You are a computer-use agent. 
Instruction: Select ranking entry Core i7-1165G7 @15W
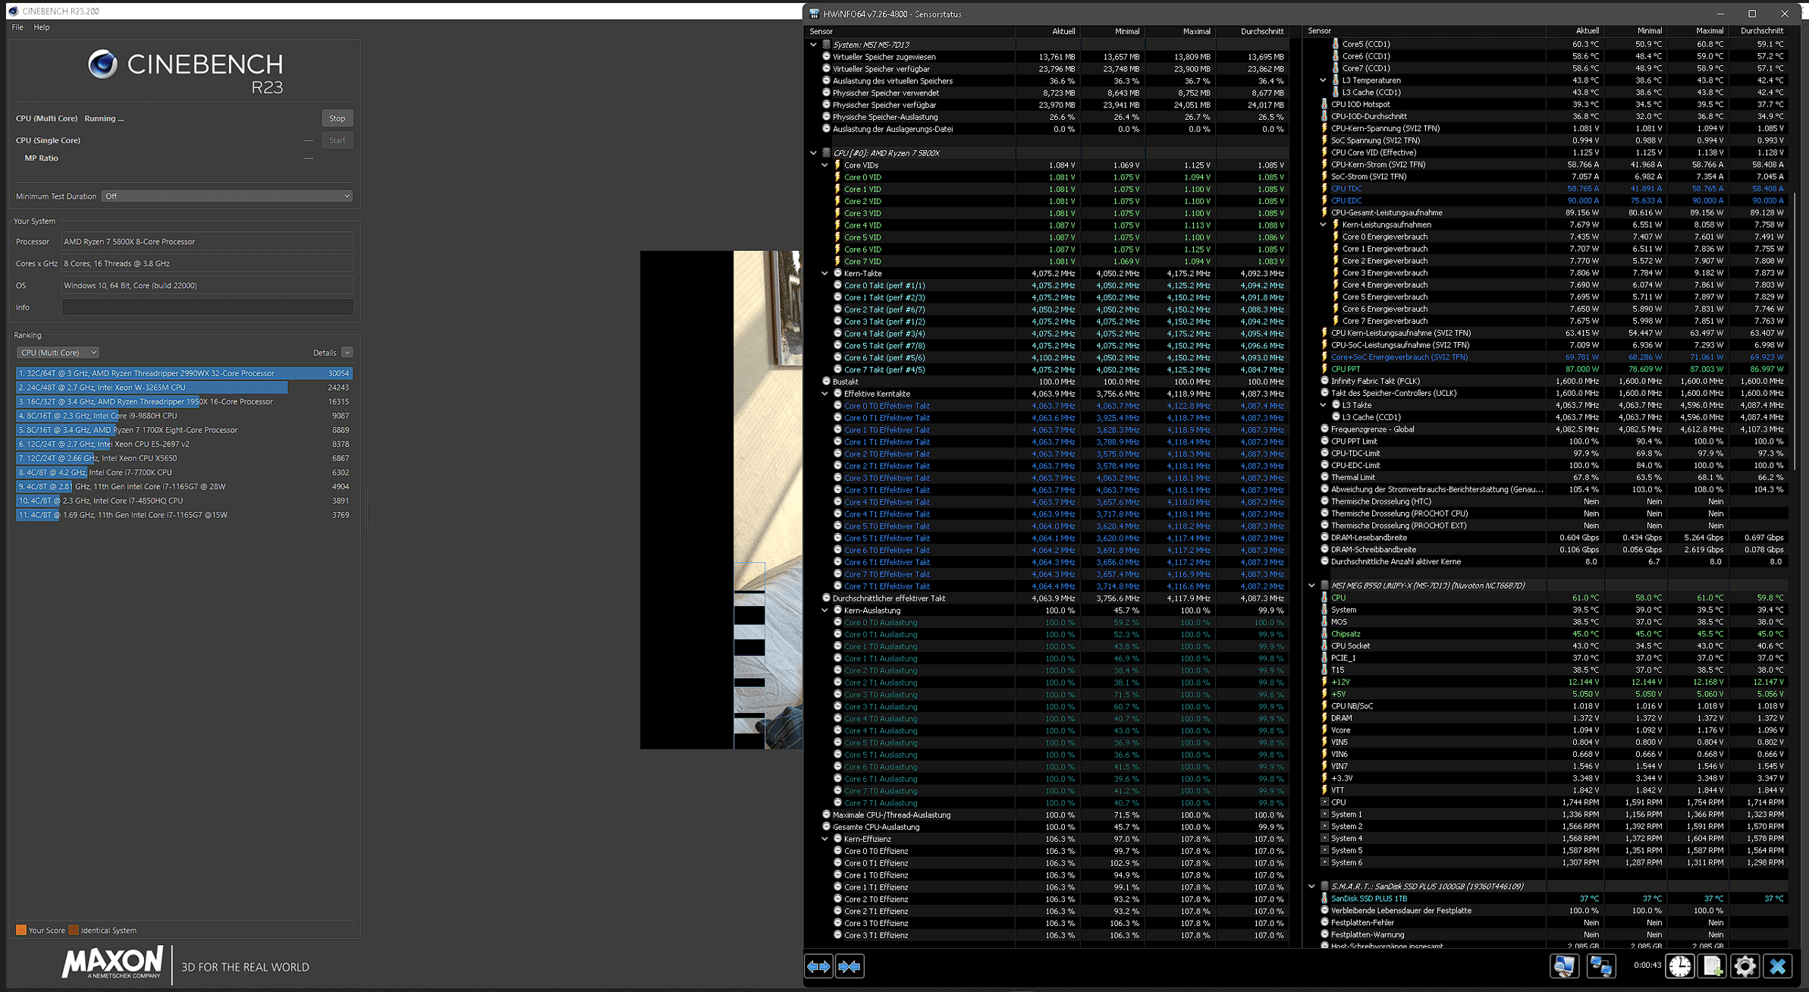point(184,515)
